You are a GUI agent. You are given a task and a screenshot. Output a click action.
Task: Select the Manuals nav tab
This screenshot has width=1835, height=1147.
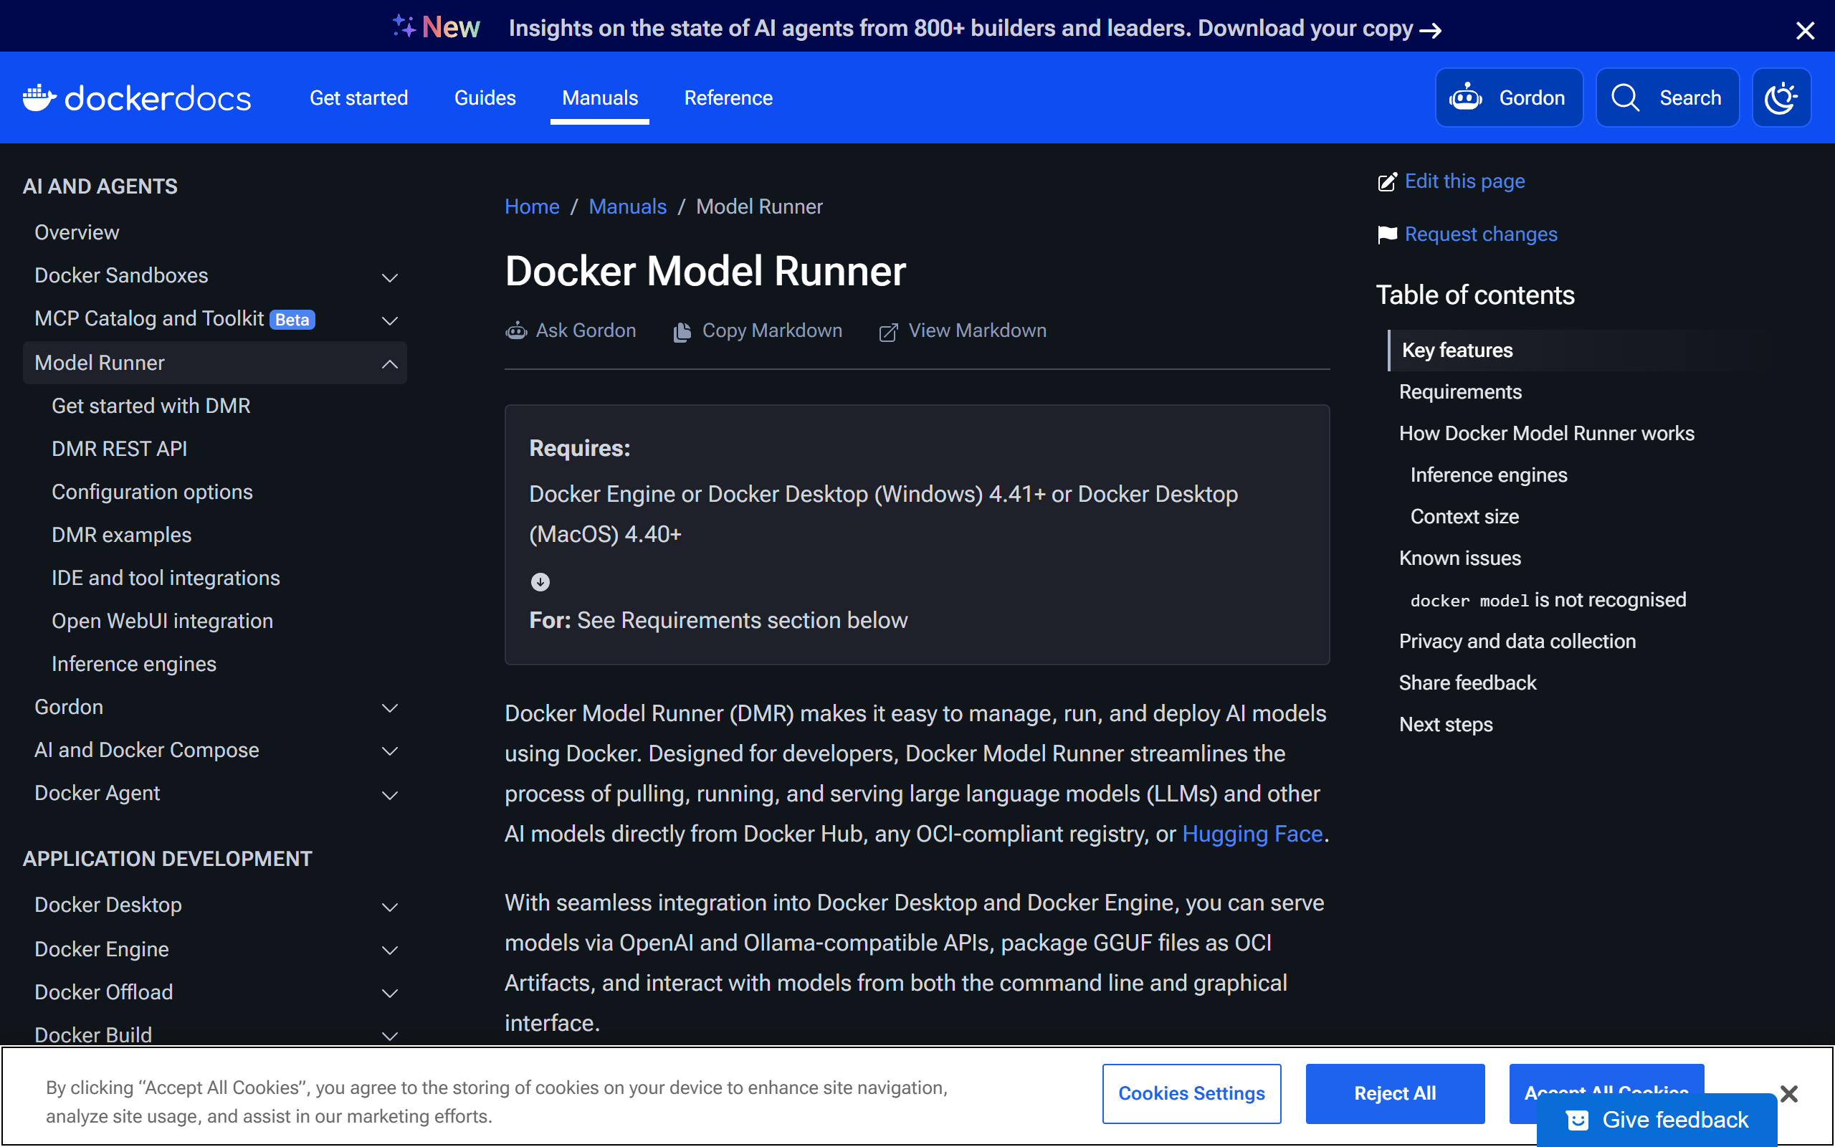[x=600, y=98]
